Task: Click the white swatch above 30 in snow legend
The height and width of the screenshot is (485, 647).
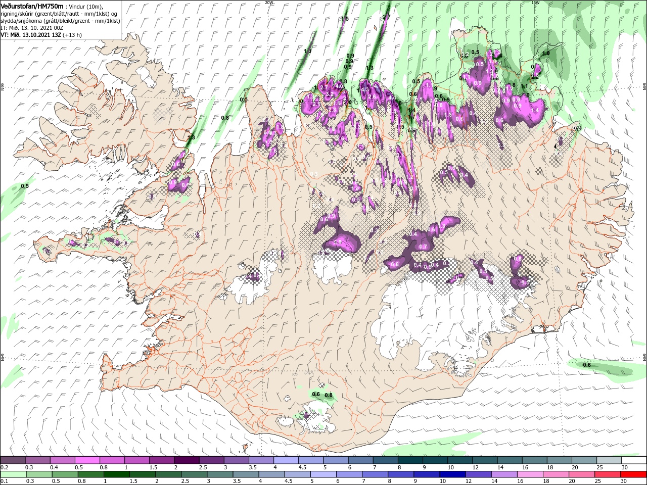Action: point(633,460)
